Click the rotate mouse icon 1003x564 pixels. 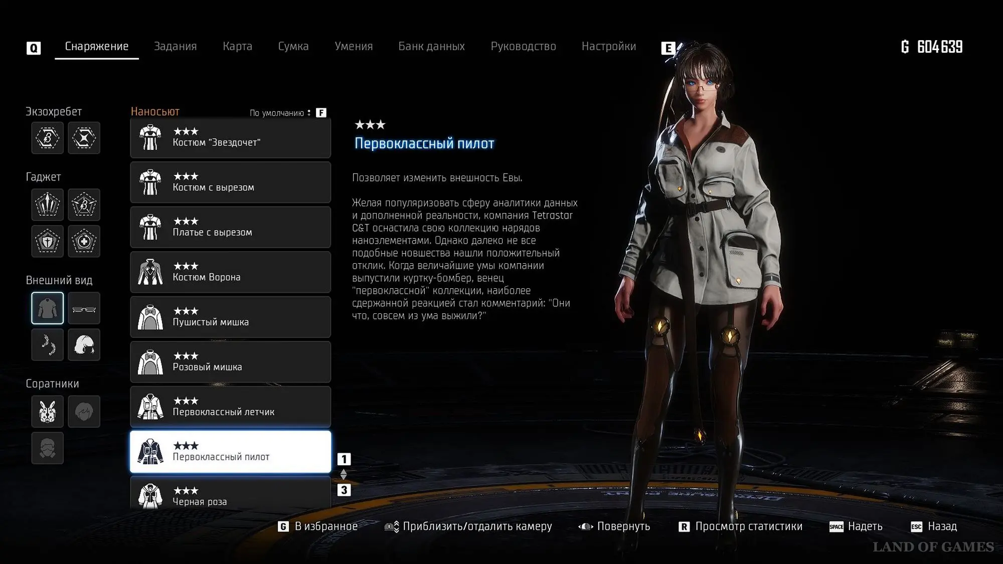coord(585,526)
